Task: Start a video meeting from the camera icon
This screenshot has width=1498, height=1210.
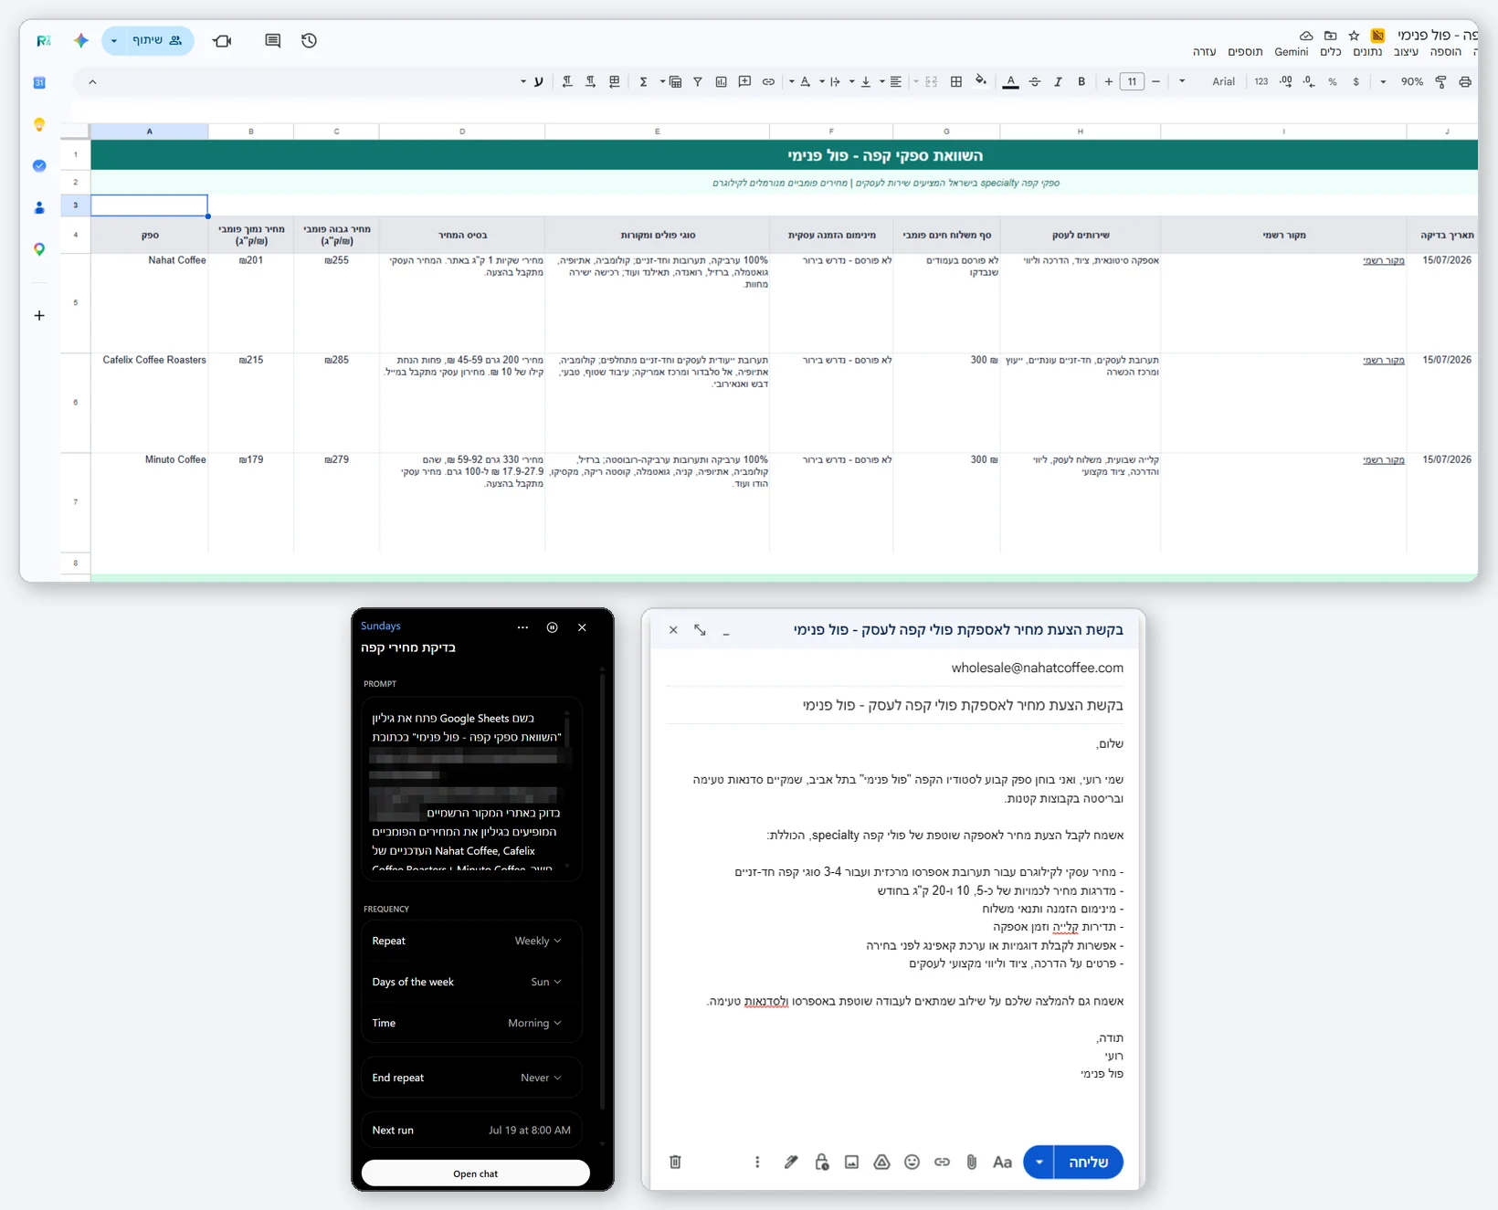Action: pyautogui.click(x=222, y=40)
